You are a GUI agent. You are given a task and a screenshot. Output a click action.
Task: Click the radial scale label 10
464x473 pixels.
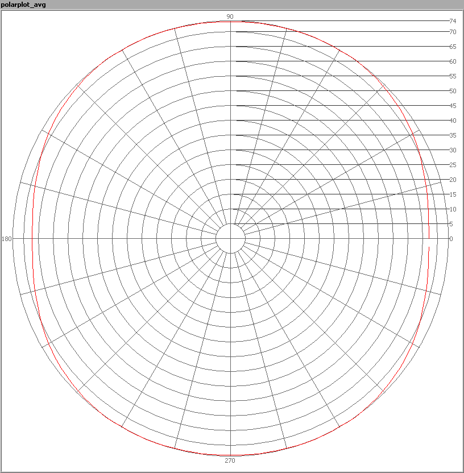pyautogui.click(x=453, y=209)
